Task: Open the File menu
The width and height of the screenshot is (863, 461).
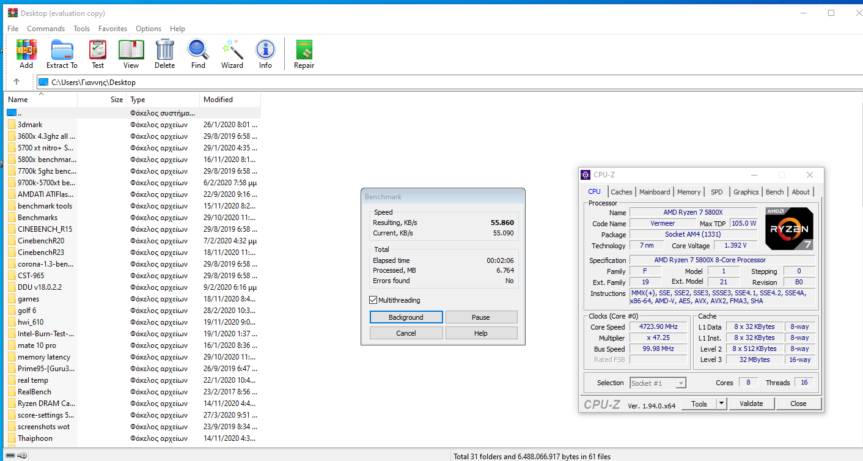Action: 13,29
